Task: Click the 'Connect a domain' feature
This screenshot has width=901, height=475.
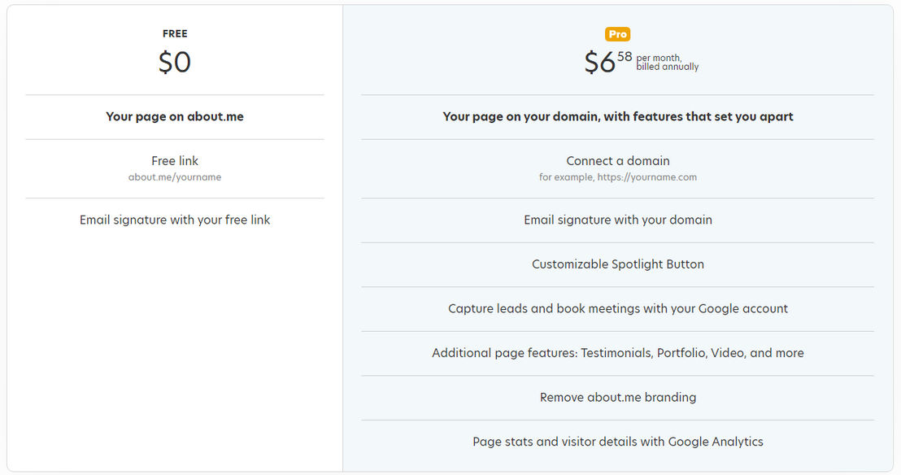Action: tap(618, 161)
